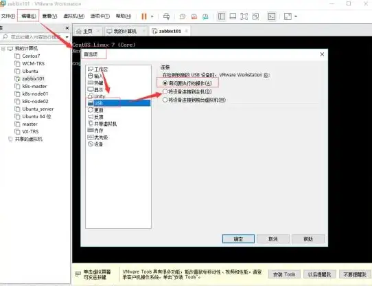Toggle the library sidebar view icon
Viewport: 372px width, 286px height.
click(222, 16)
